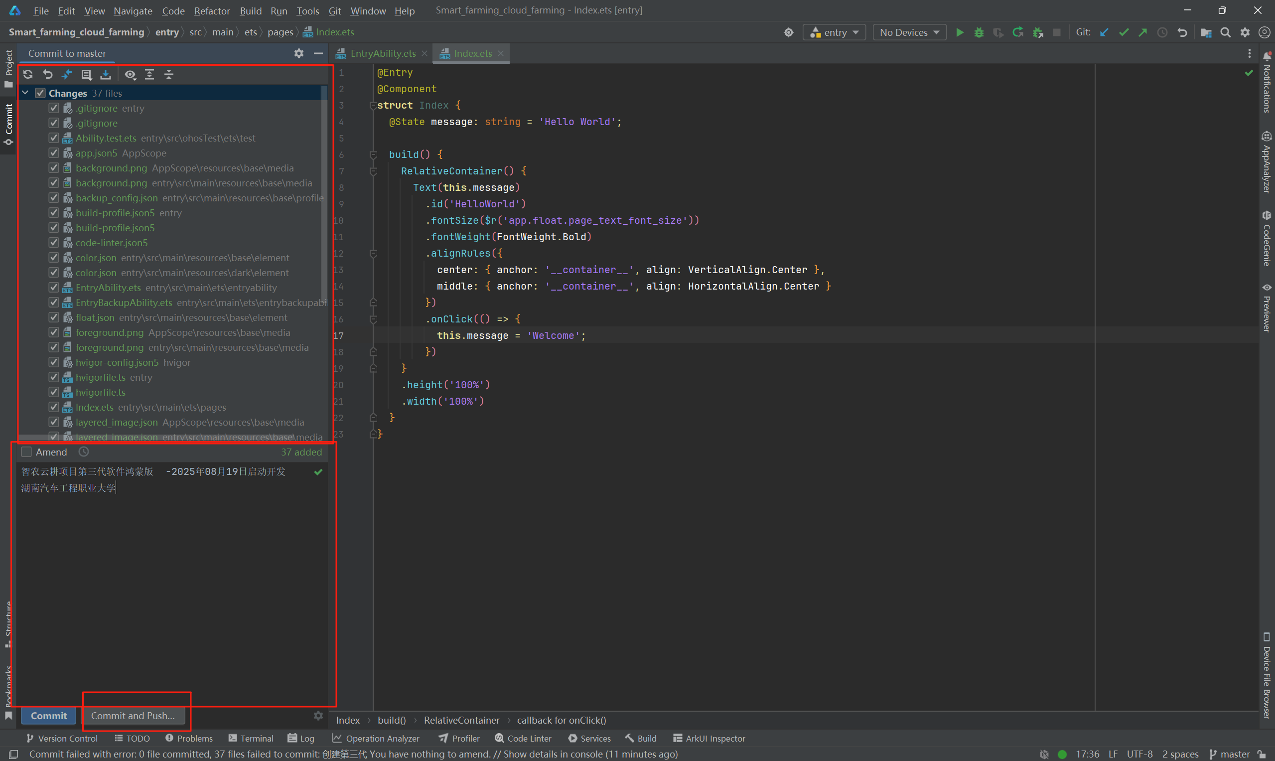Click the Commit and Push button
The height and width of the screenshot is (761, 1275).
[133, 715]
